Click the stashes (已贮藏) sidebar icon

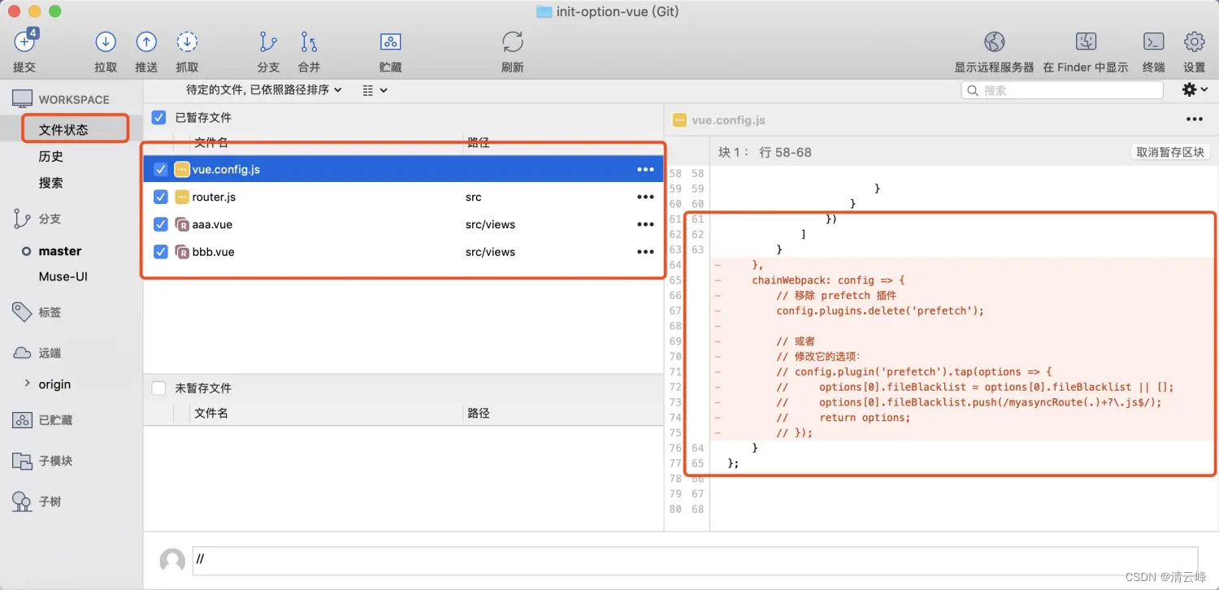(22, 420)
